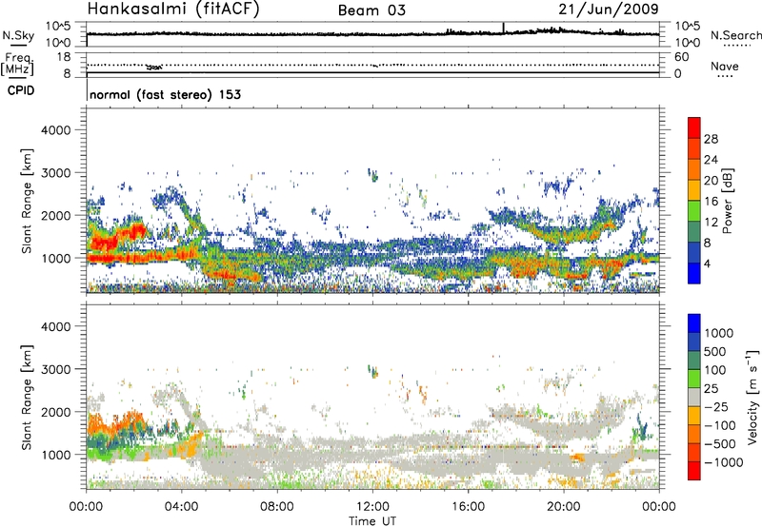Click the "16:00" time axis tick
The width and height of the screenshot is (762, 527).
pos(468,507)
